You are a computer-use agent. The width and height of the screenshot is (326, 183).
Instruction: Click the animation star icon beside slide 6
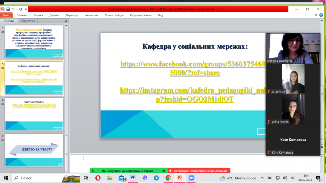pyautogui.click(x=3, y=104)
